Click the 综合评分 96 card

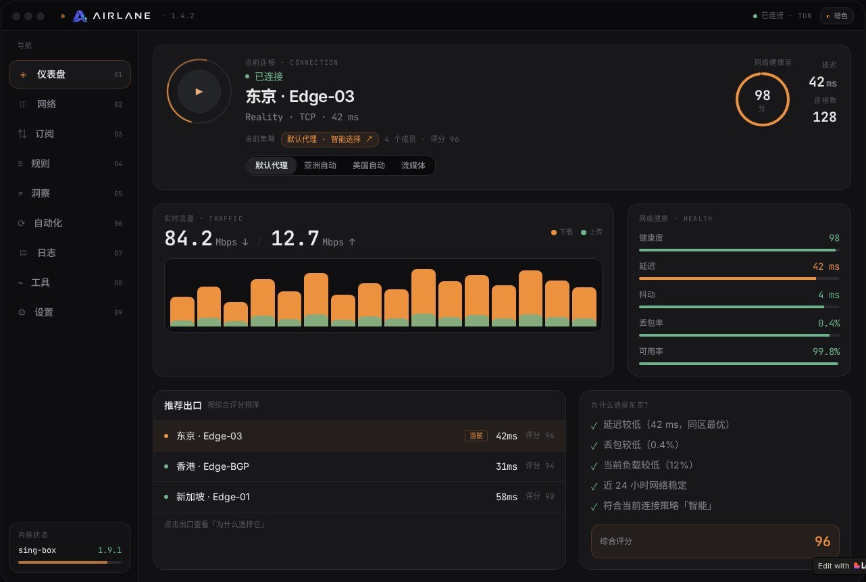point(715,541)
